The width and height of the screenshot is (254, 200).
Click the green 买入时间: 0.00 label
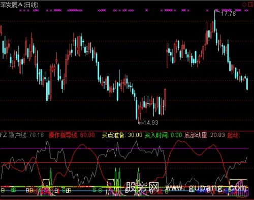(163, 135)
